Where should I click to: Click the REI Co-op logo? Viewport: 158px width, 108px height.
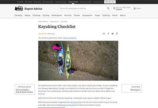19,8
